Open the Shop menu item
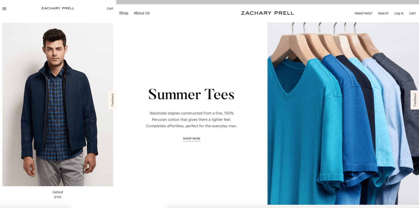 click(123, 13)
